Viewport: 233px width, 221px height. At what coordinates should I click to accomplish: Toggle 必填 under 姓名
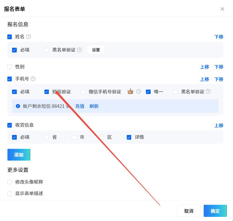(14, 50)
